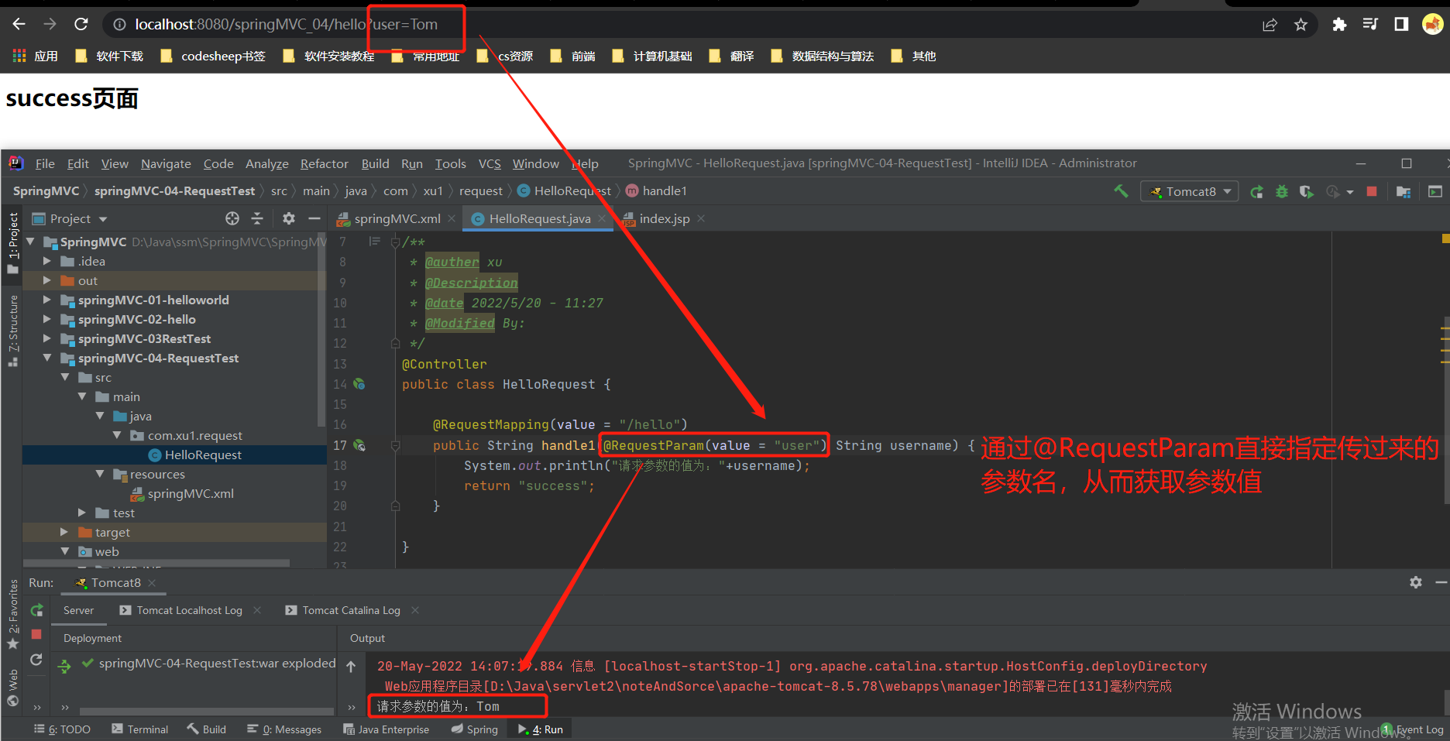Click the locate/scroll from source target icon
The height and width of the screenshot is (741, 1450).
point(232,218)
